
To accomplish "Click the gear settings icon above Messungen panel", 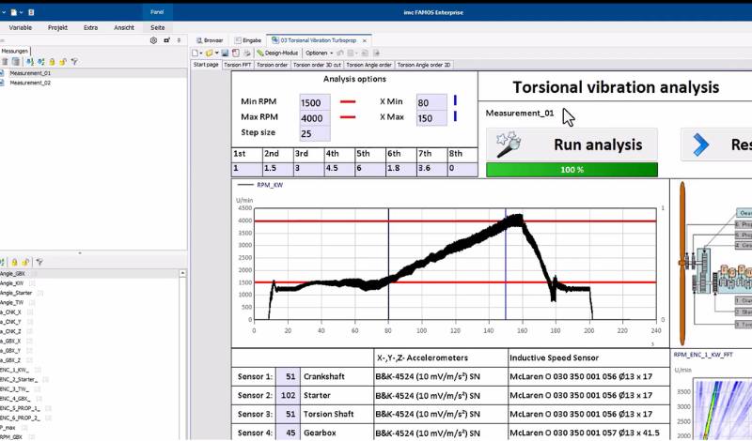I will (x=154, y=40).
